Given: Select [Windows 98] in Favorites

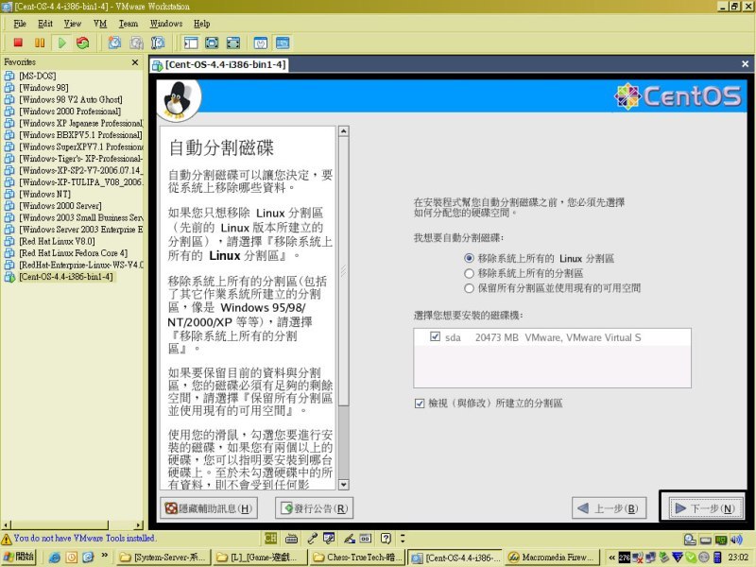Looking at the screenshot, I should 43,88.
